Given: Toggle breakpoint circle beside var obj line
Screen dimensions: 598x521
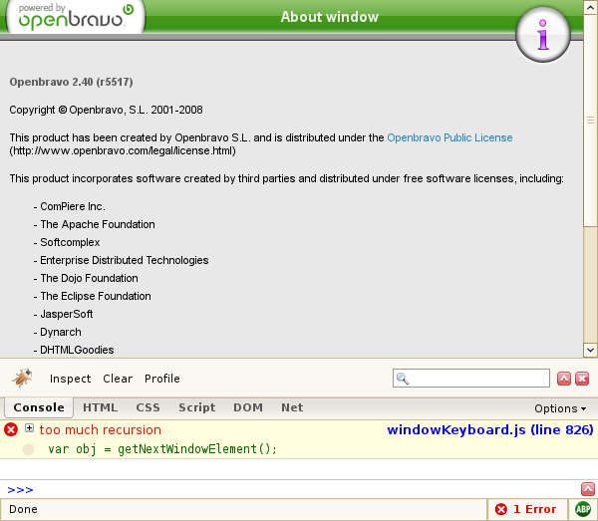Looking at the screenshot, I should (28, 449).
